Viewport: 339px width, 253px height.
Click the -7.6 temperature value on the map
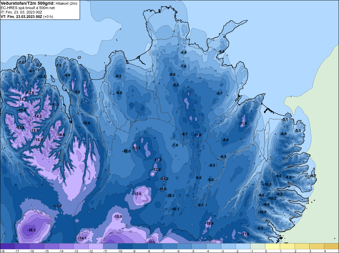click(x=21, y=63)
